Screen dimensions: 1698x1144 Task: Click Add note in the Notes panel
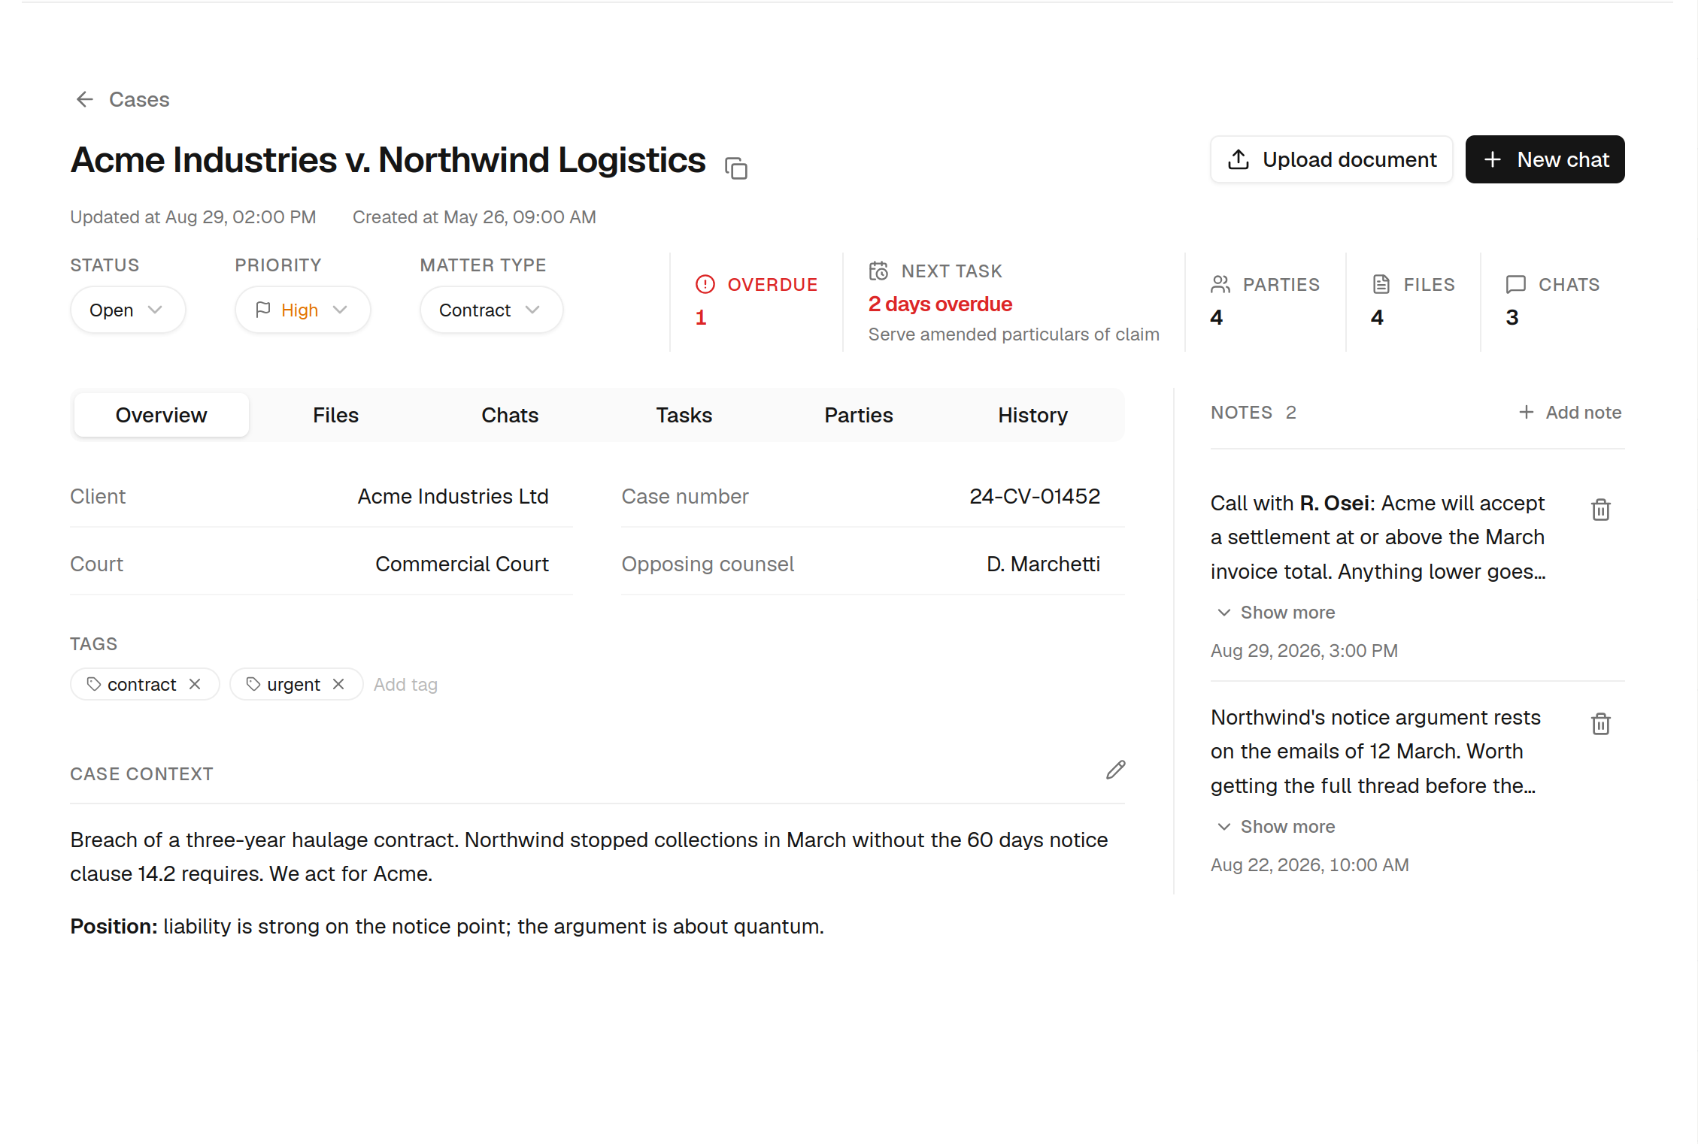click(x=1569, y=413)
